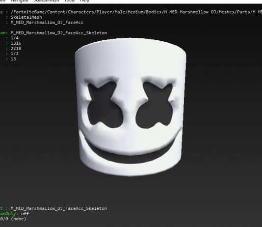Open the Help menu
Screen dimensions: 262x227
84,1
